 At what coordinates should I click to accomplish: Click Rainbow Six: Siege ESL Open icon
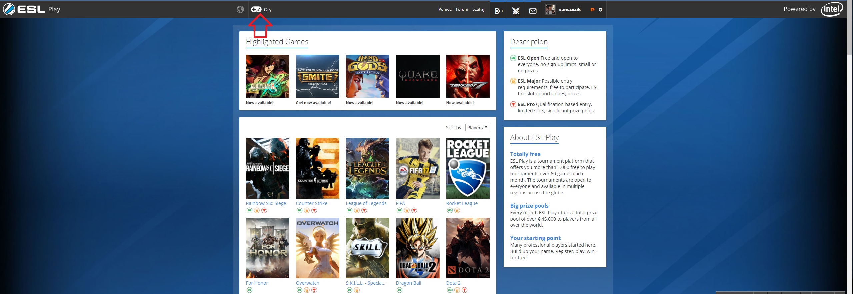pos(249,210)
